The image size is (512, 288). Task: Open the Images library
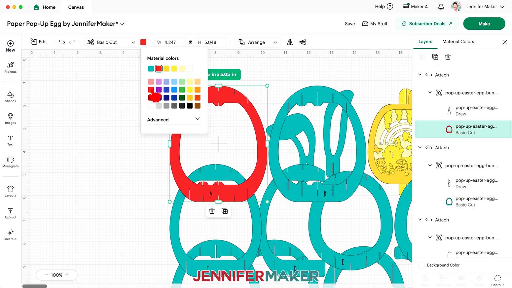point(10,119)
